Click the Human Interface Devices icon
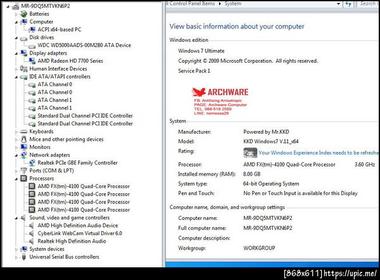This screenshot has height=280, width=380. (24, 69)
